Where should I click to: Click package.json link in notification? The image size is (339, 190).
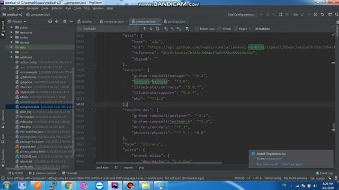pyautogui.click(x=273, y=158)
